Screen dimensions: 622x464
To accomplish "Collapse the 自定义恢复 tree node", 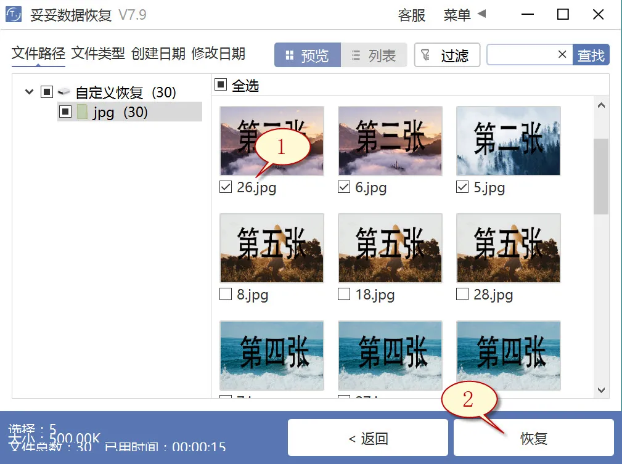I will (x=29, y=92).
